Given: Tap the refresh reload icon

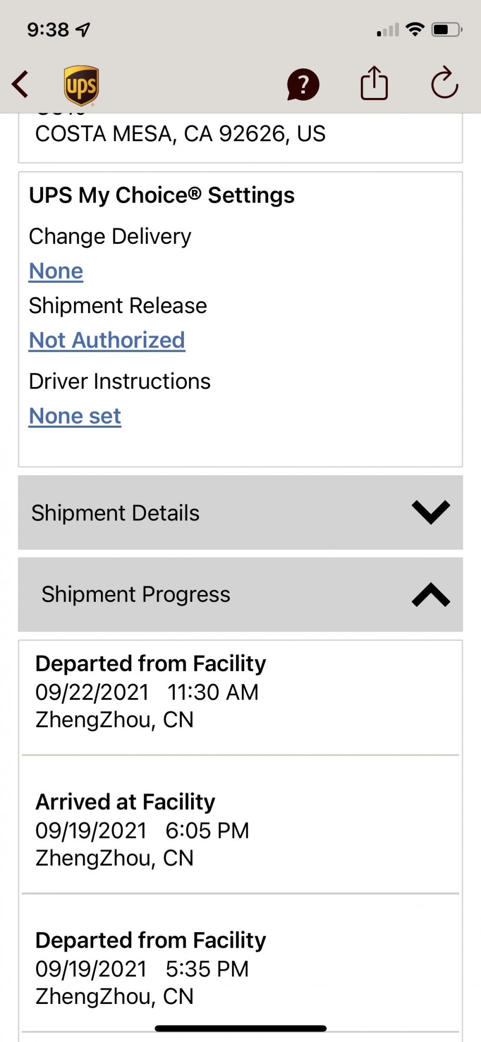Looking at the screenshot, I should [444, 83].
